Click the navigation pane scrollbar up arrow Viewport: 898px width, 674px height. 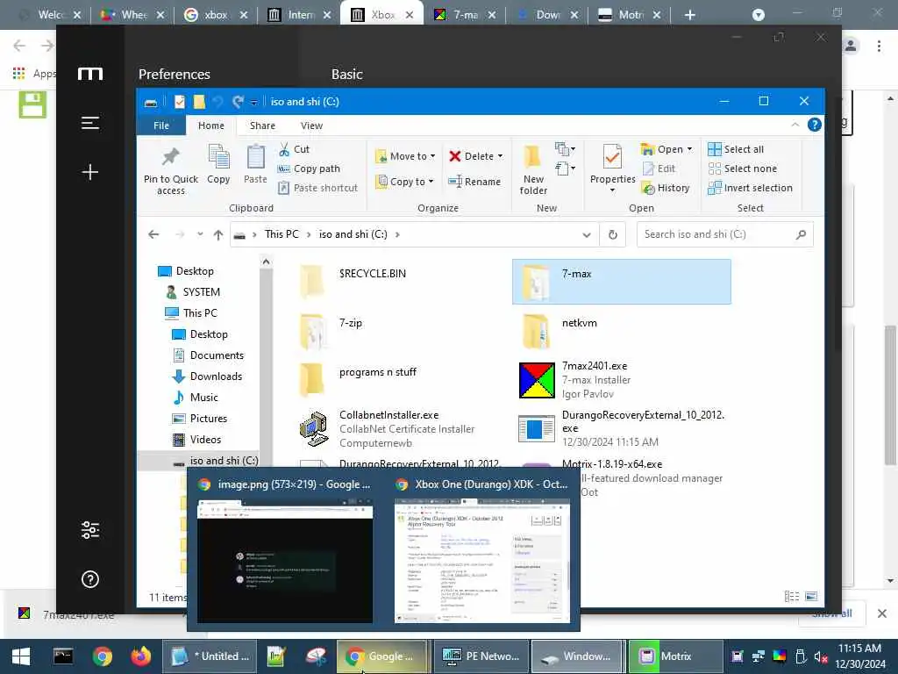[266, 262]
